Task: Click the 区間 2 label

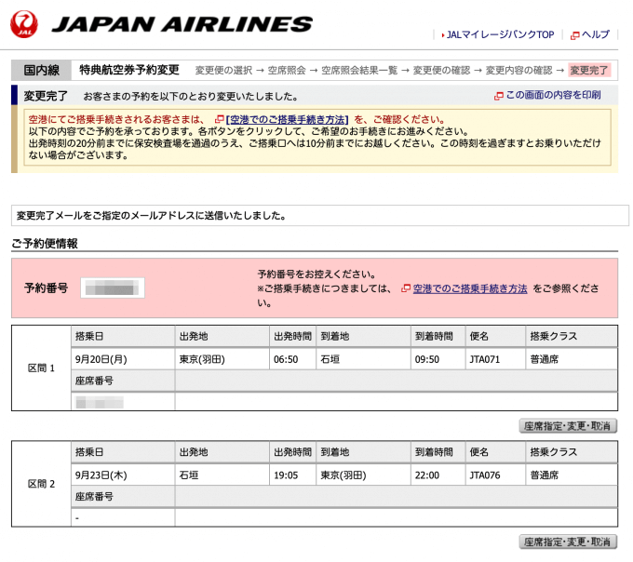Action: click(x=41, y=484)
